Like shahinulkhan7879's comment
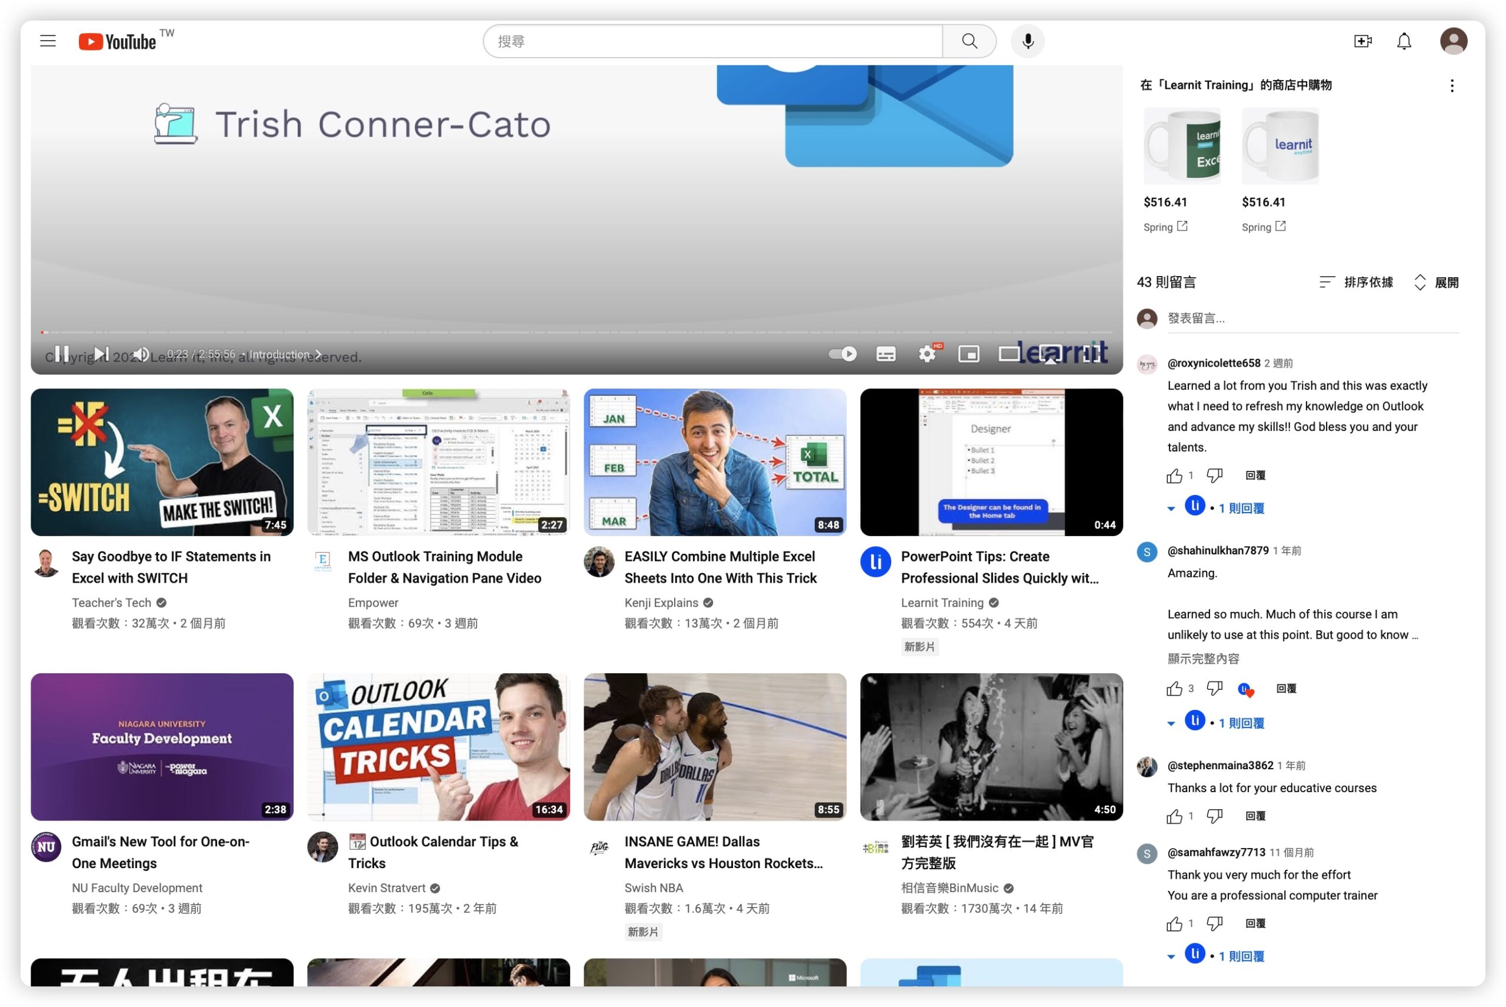 1174,689
